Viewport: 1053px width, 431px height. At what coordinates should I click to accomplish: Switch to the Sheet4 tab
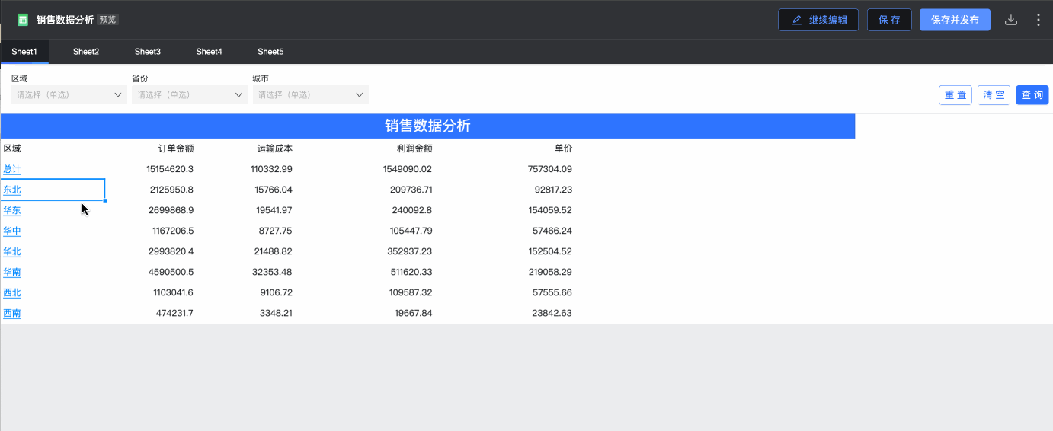(209, 52)
